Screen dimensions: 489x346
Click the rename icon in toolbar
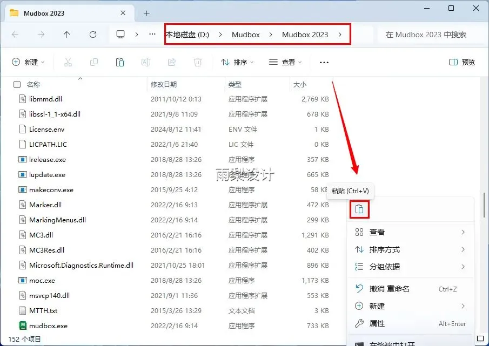[146, 62]
